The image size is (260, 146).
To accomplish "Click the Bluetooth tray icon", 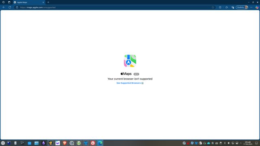I will tap(225, 143).
